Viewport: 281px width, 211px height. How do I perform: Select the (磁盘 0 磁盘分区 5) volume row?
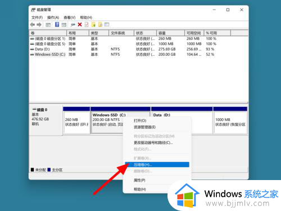pyautogui.click(x=139, y=44)
